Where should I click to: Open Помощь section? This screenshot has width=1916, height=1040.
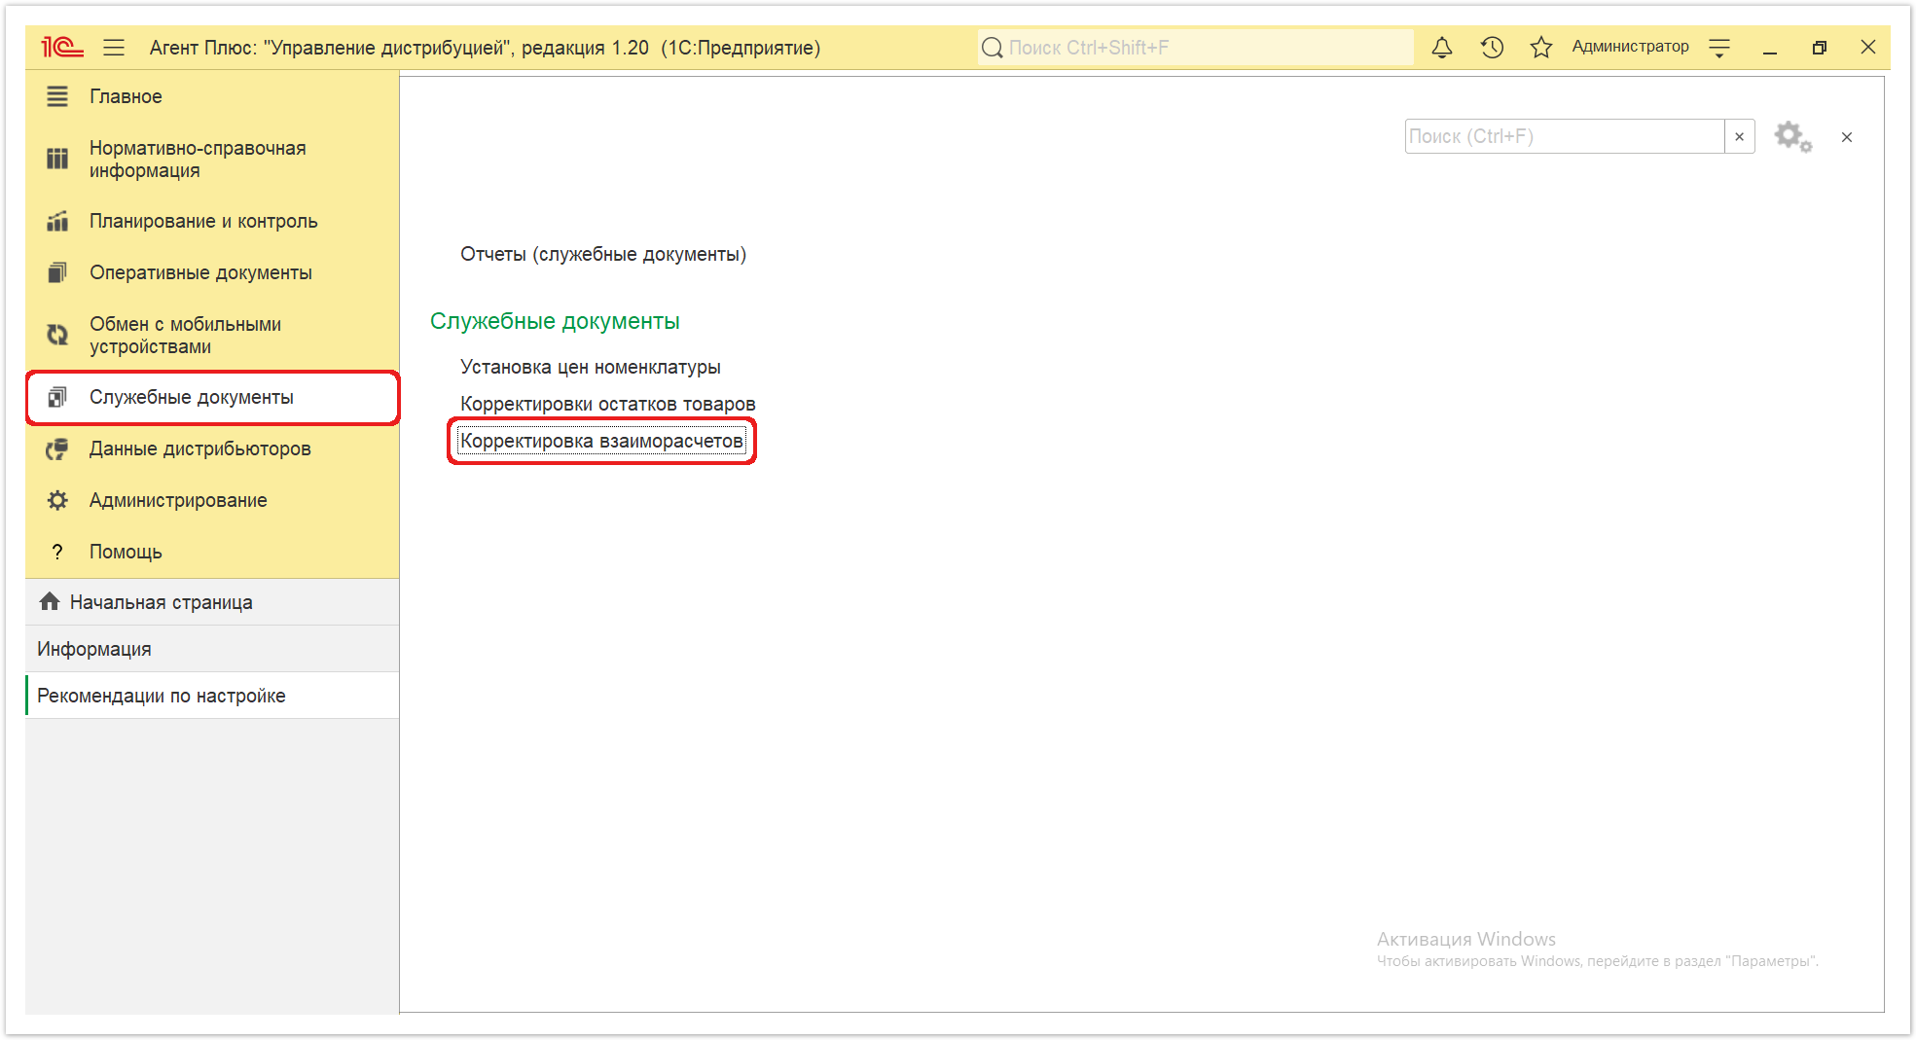click(212, 552)
